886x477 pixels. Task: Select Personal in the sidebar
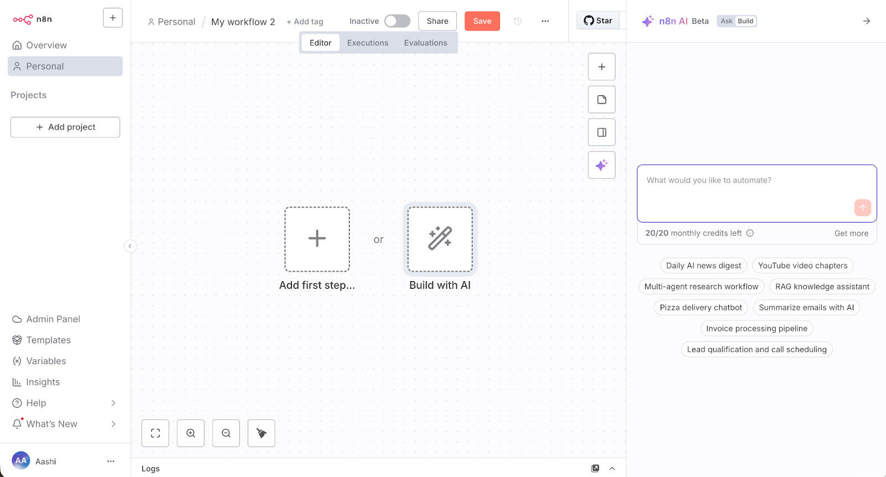65,66
